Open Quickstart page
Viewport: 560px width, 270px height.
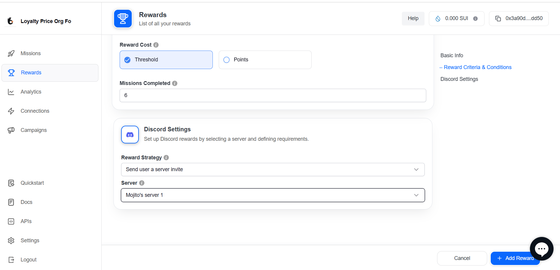50,183
